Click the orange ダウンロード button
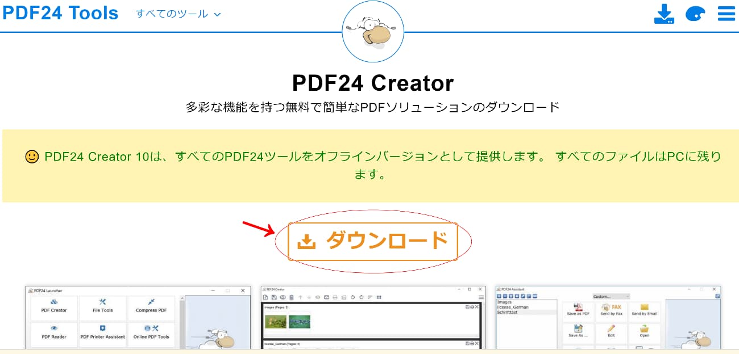This screenshot has width=739, height=354. (x=373, y=242)
